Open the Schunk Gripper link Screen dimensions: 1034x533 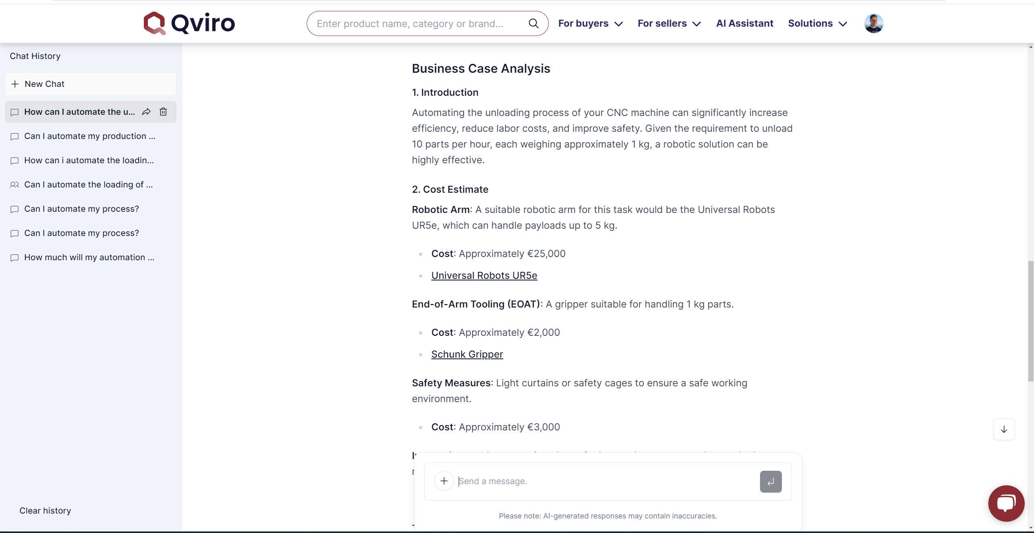[467, 354]
